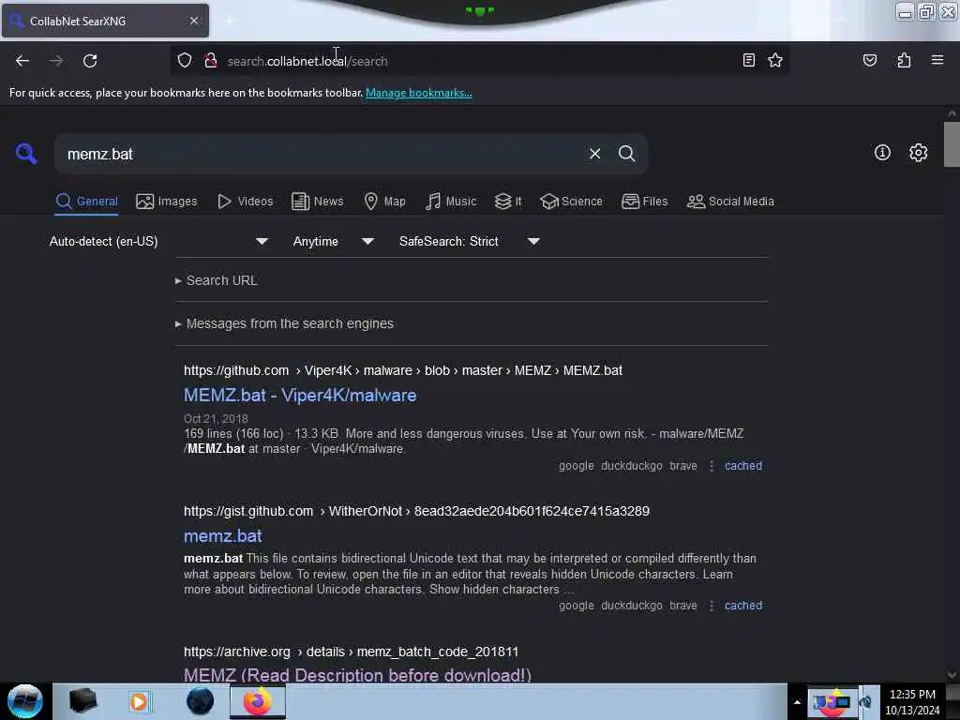This screenshot has height=720, width=960.
Task: Open more options dots for Viper4K result
Action: (x=711, y=466)
